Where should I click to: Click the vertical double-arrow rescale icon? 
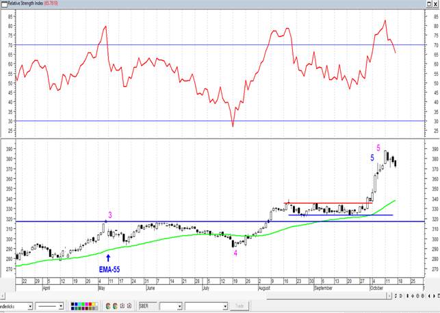coord(407,296)
